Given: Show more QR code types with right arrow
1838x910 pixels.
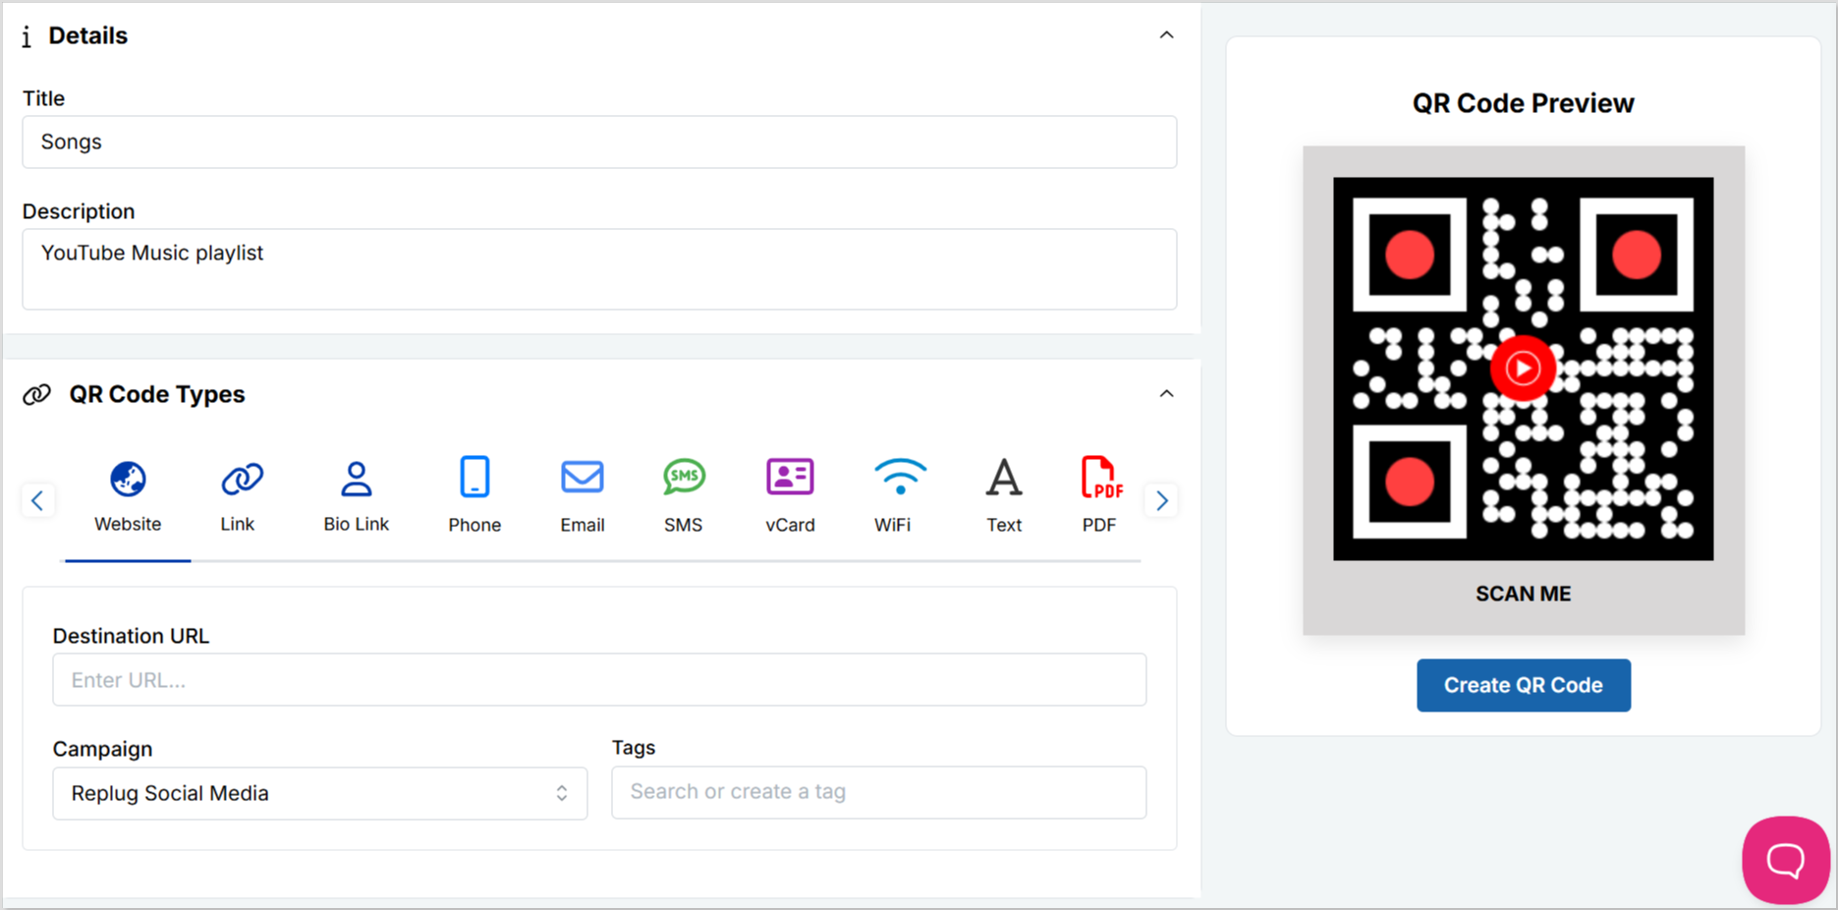Looking at the screenshot, I should [1162, 500].
